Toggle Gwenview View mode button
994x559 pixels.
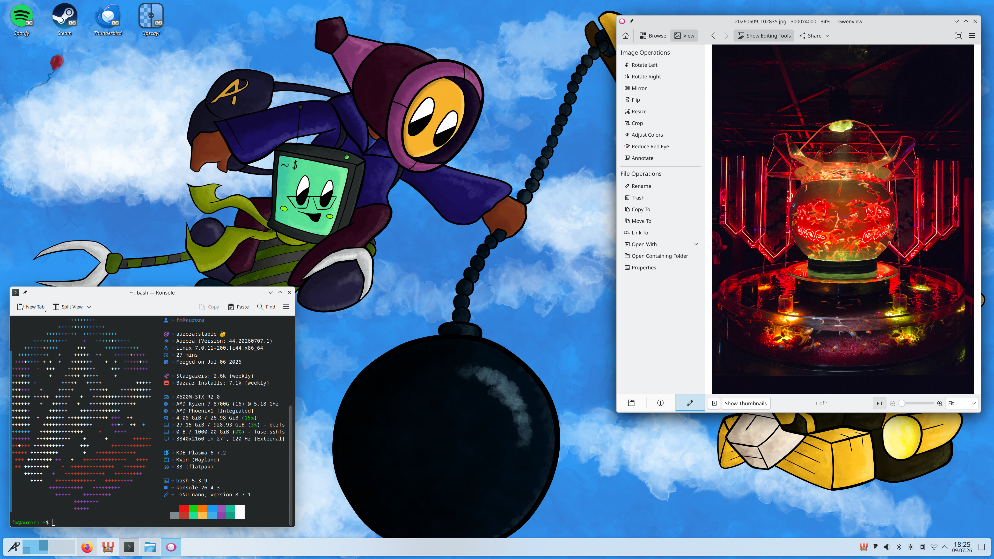(684, 35)
